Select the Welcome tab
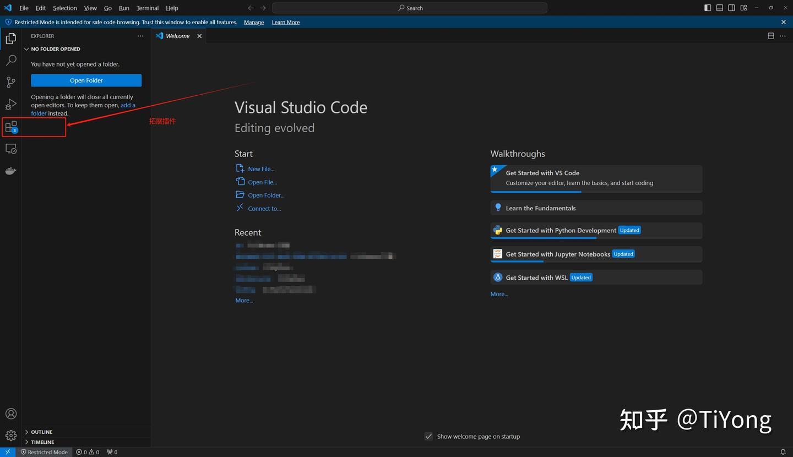Viewport: 793px width, 457px height. [x=177, y=36]
